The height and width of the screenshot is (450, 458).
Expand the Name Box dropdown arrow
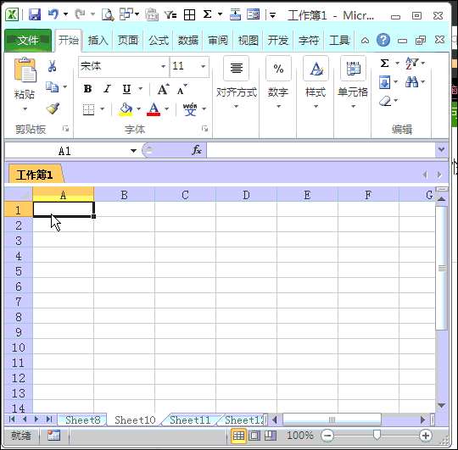pos(133,151)
